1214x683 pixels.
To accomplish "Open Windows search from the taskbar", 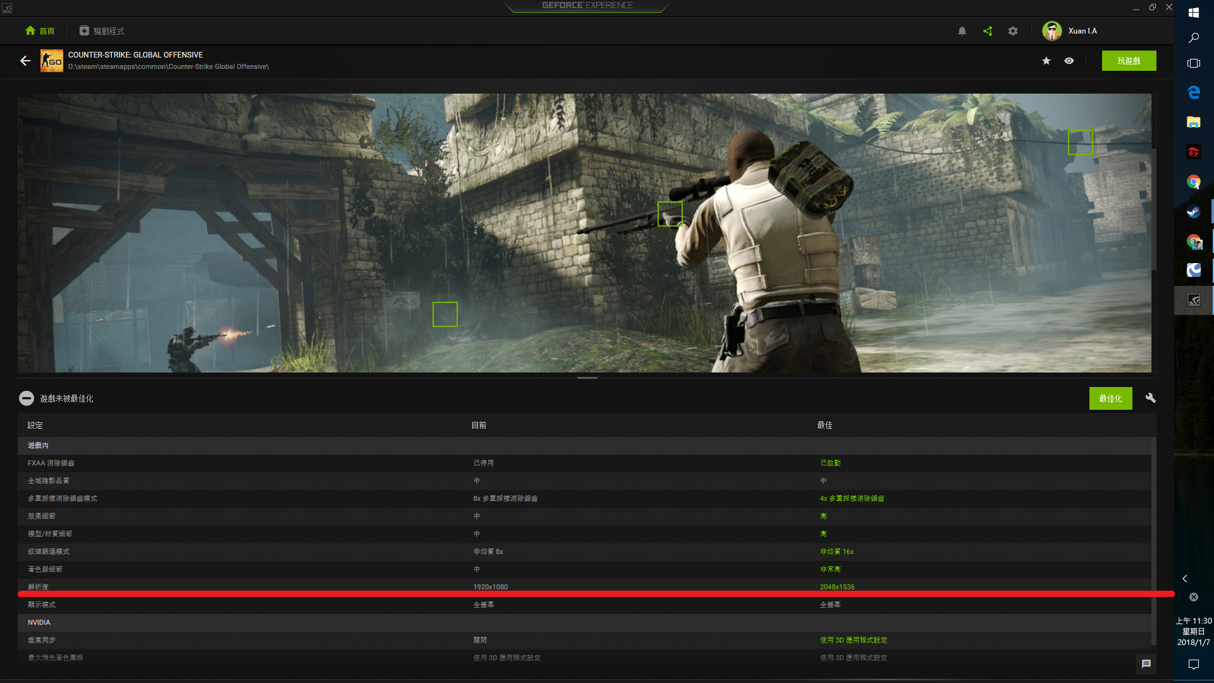I will click(x=1194, y=38).
